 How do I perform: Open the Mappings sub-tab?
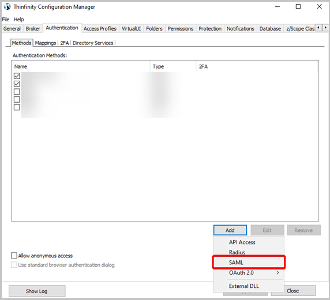coord(46,43)
